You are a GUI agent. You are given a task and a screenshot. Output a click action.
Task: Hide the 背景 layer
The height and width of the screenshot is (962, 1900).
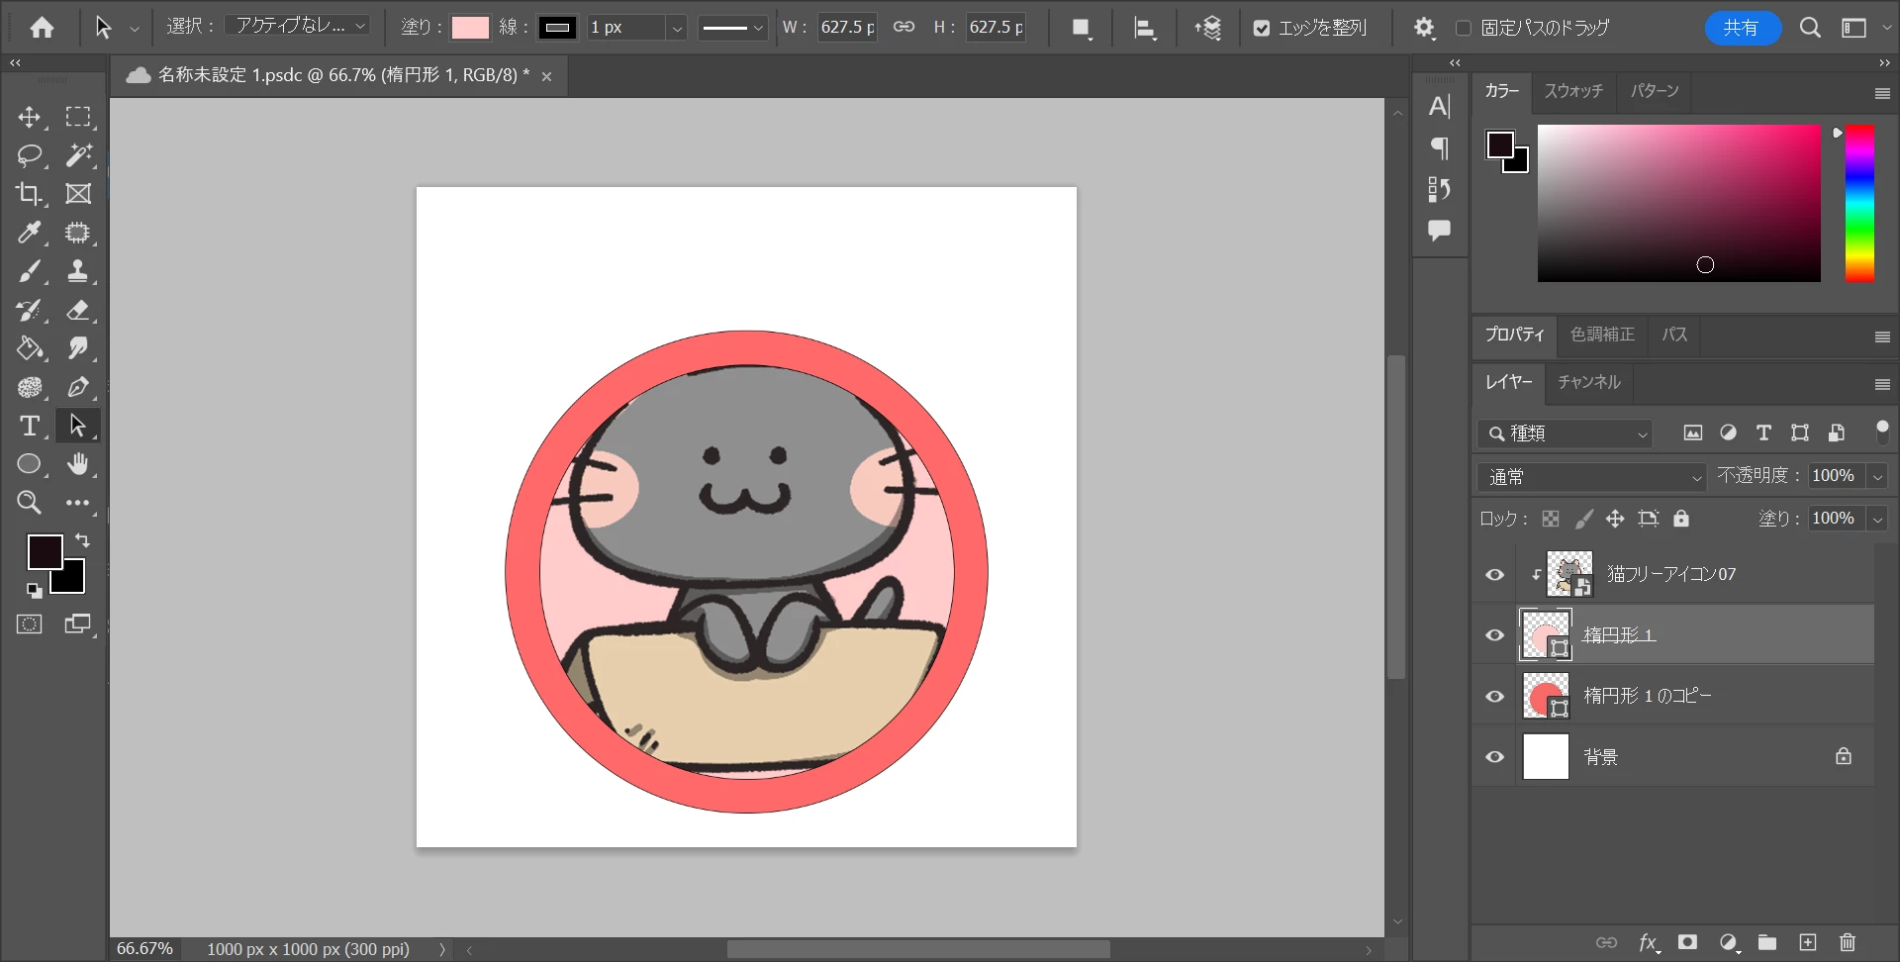tap(1494, 757)
